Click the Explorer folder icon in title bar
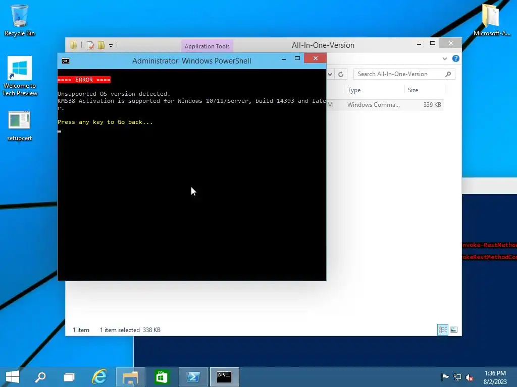Viewport: 517px width, 387px height. coord(74,45)
